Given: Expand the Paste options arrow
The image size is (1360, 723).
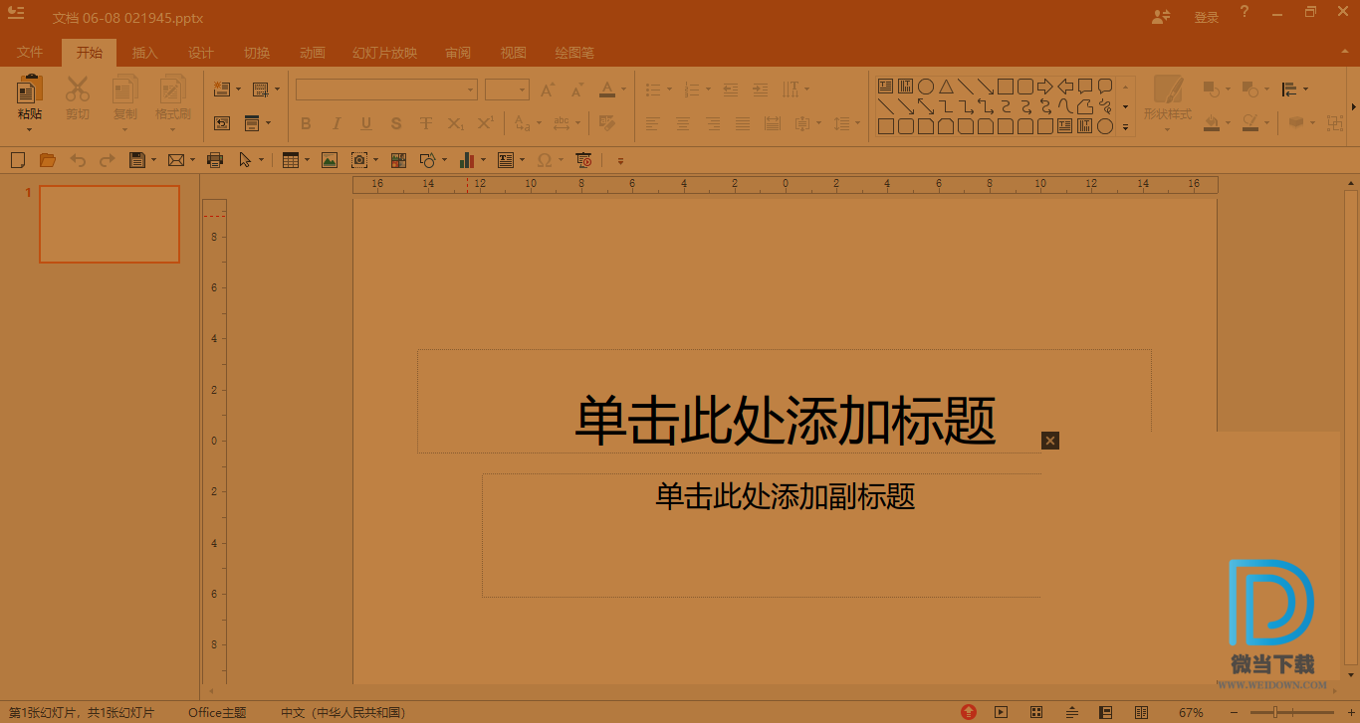Looking at the screenshot, I should point(30,129).
